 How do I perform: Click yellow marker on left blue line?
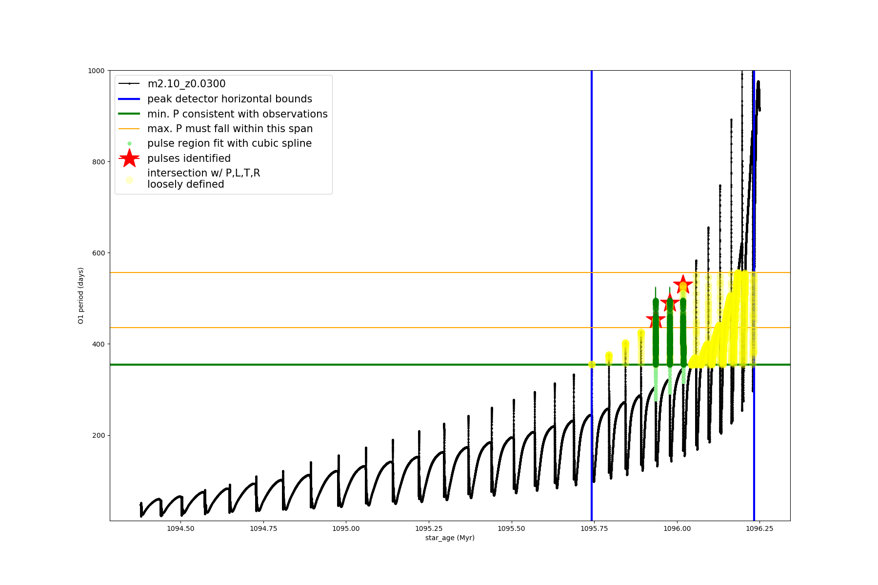point(592,364)
